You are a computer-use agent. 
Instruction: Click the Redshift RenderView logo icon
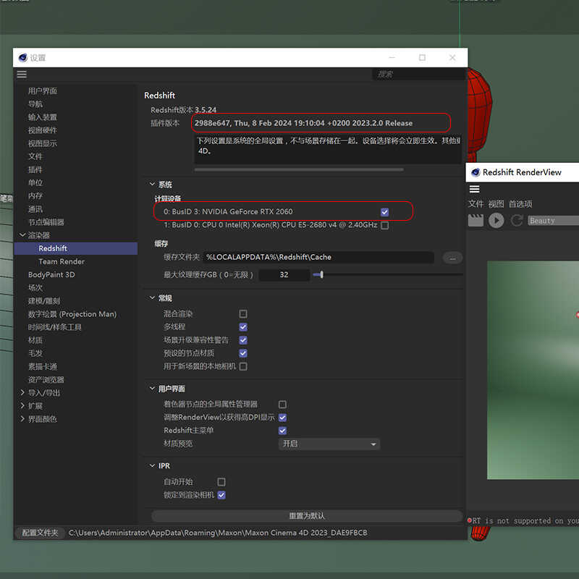(x=476, y=172)
